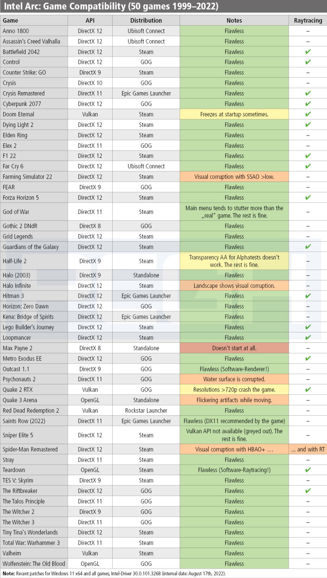Click the raytracing checkmark for Cyberpunk 2077
Viewport: 327px width, 578px height.
[308, 104]
